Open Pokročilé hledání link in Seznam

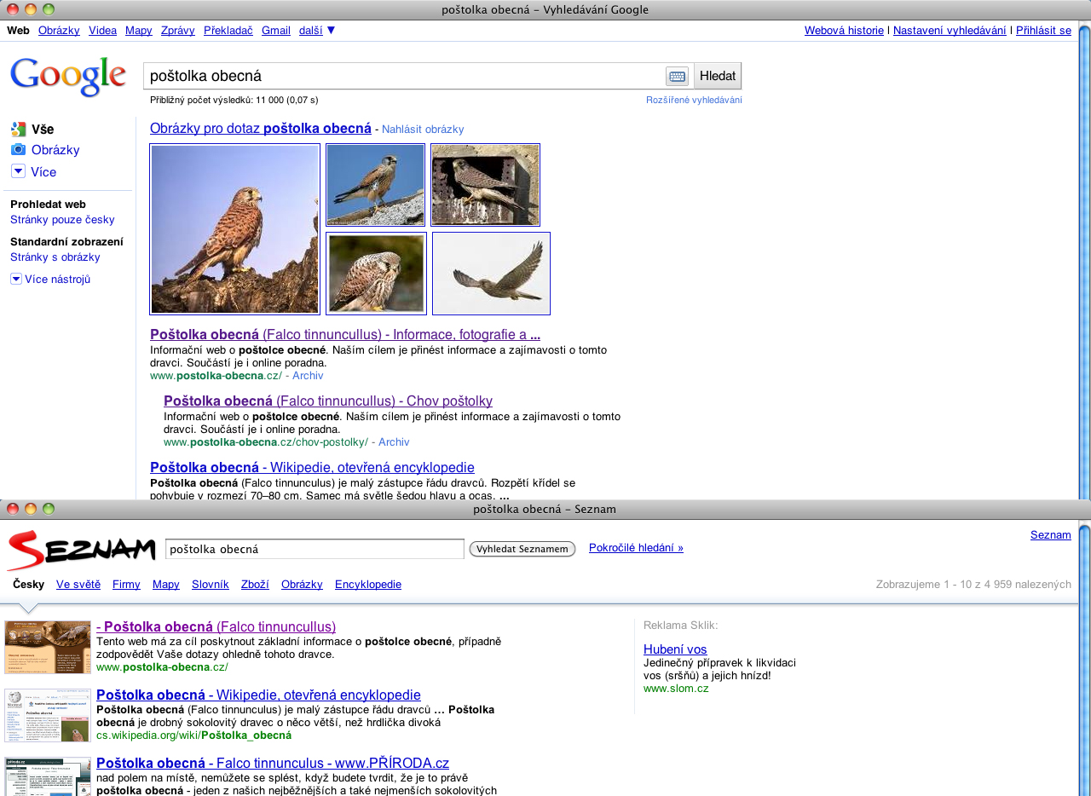tap(636, 548)
